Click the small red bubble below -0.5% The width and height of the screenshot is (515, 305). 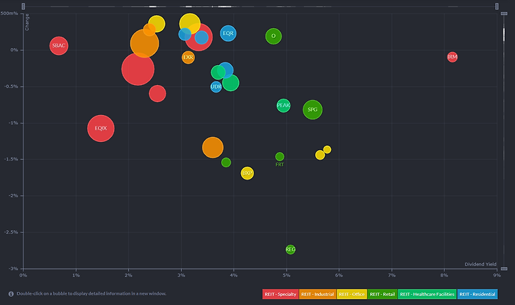(157, 93)
